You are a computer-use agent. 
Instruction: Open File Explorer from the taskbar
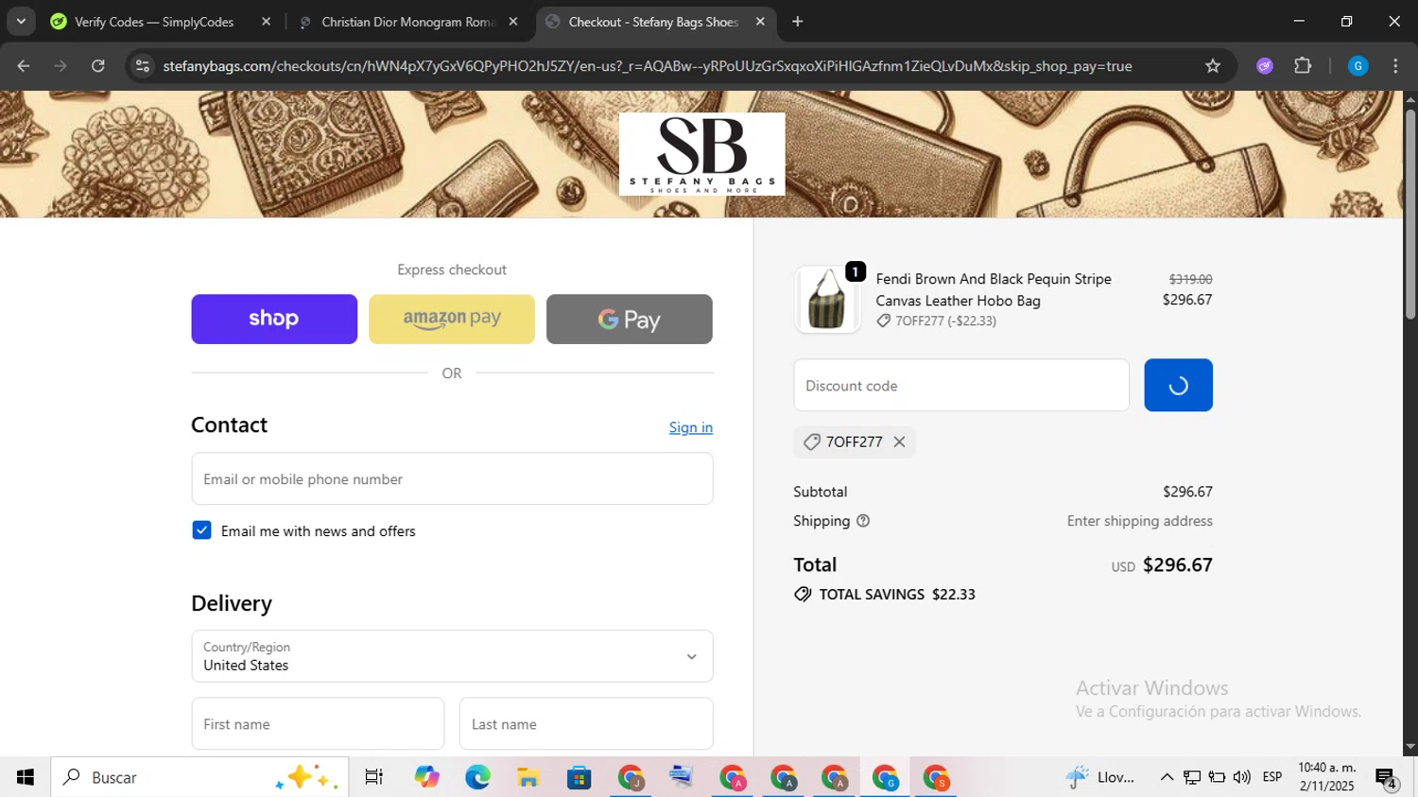pos(528,777)
